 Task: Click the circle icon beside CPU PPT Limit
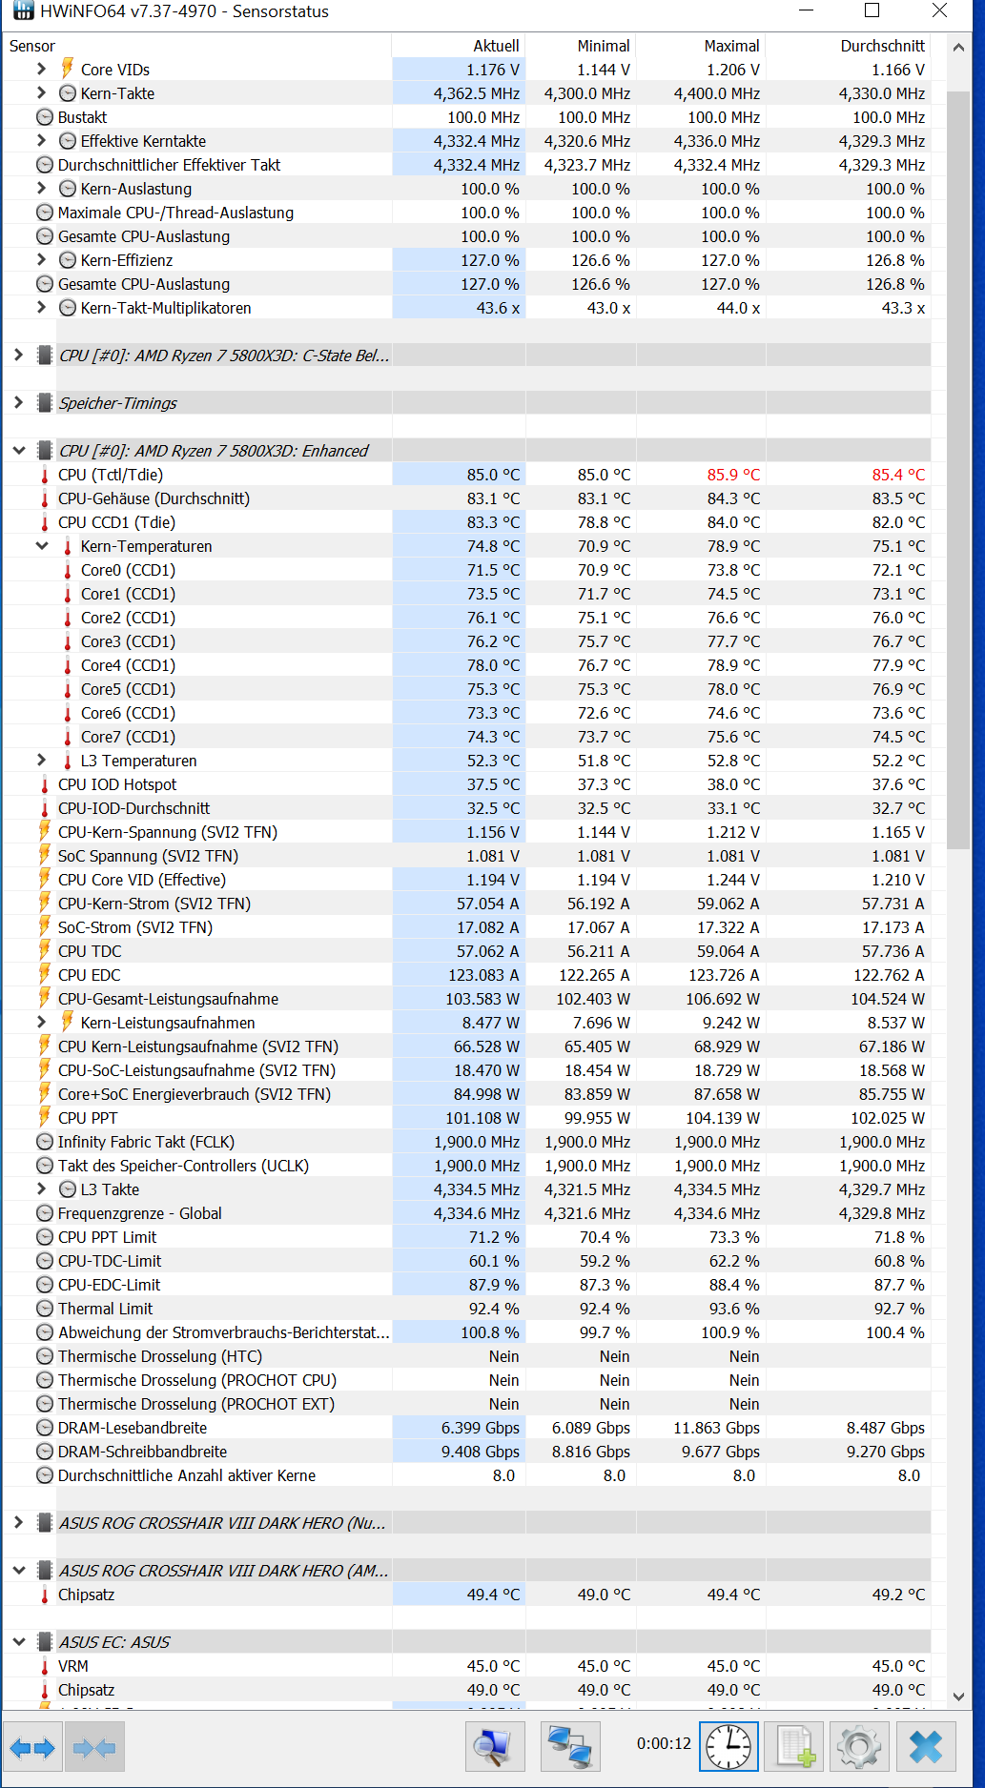coord(45,1237)
